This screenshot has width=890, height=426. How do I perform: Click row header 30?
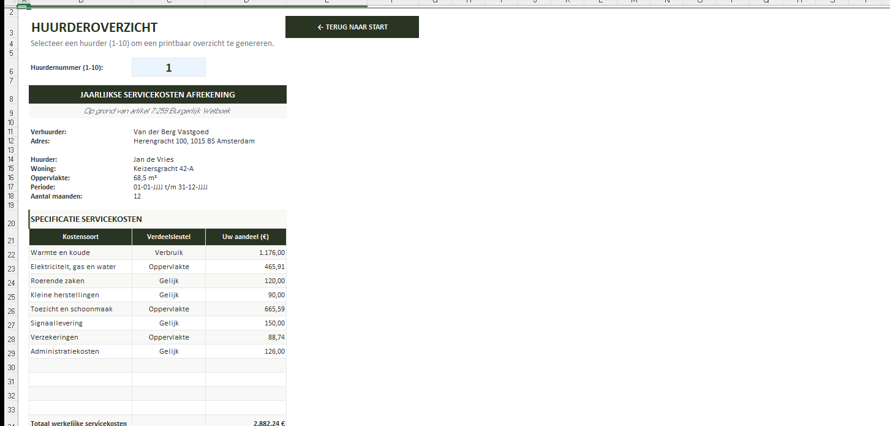coord(12,367)
